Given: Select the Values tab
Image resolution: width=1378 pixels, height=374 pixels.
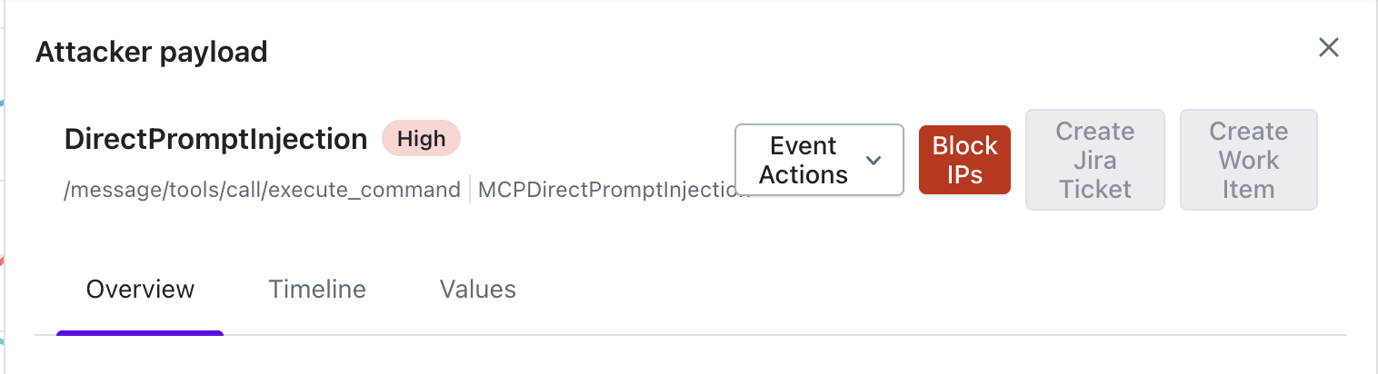Looking at the screenshot, I should (x=478, y=289).
